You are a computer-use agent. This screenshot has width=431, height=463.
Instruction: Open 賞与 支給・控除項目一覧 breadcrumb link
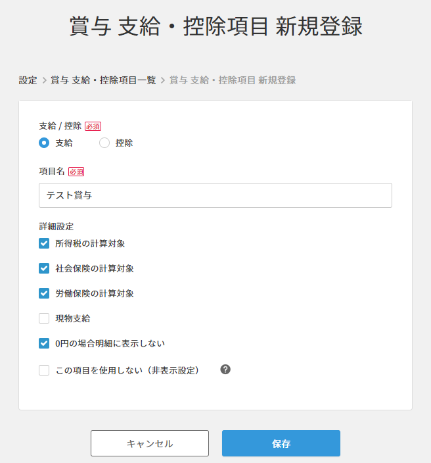click(103, 80)
